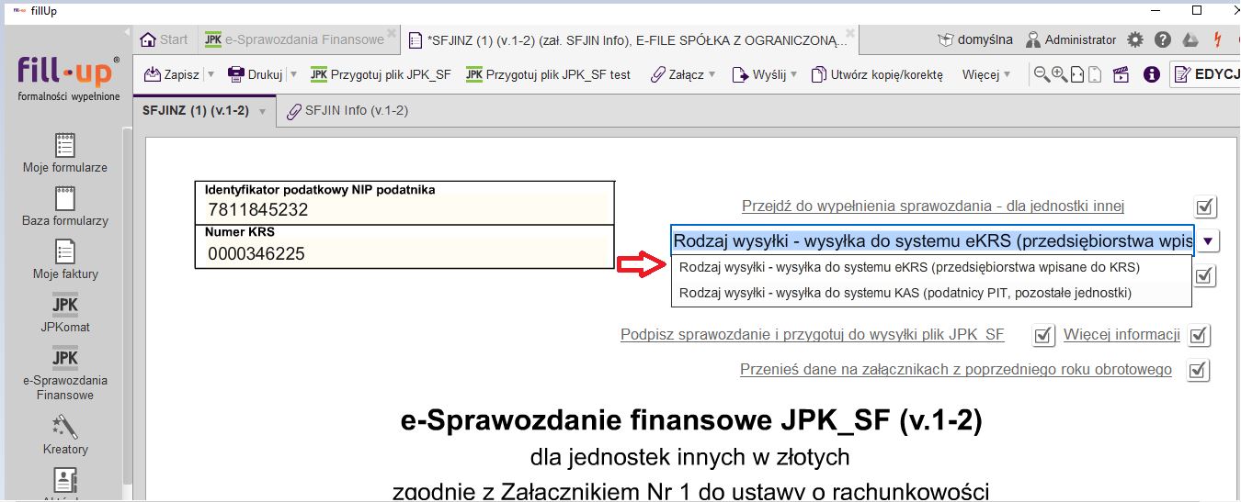Click the fit whole page icon
Screen dimensions: 1241x502
click(x=1094, y=74)
